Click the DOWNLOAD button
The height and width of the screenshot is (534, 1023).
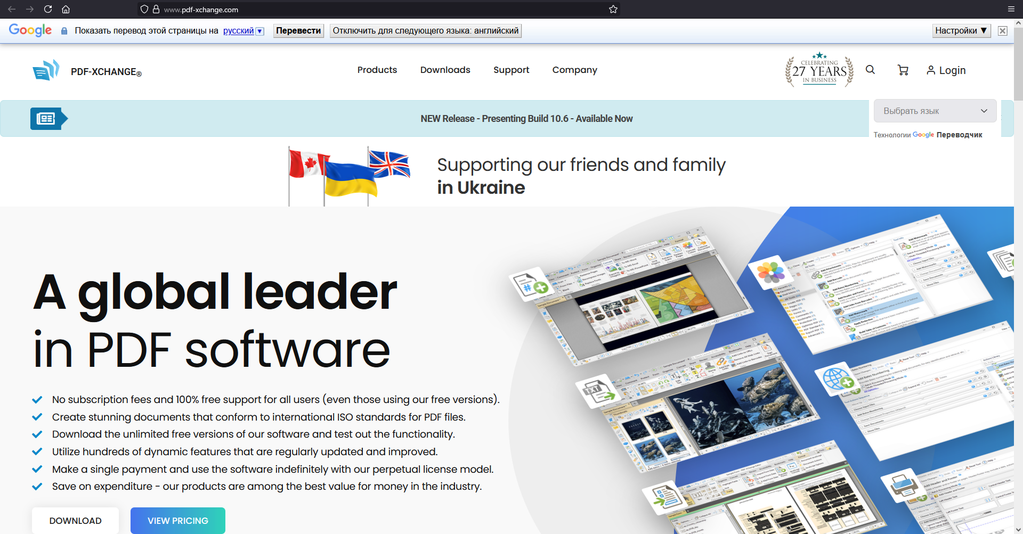click(75, 520)
